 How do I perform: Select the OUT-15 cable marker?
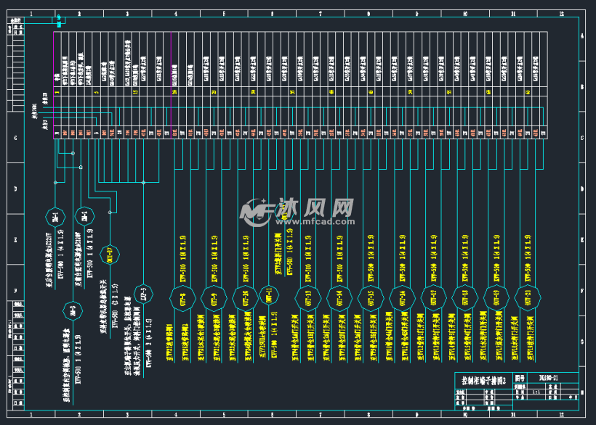click(369, 297)
